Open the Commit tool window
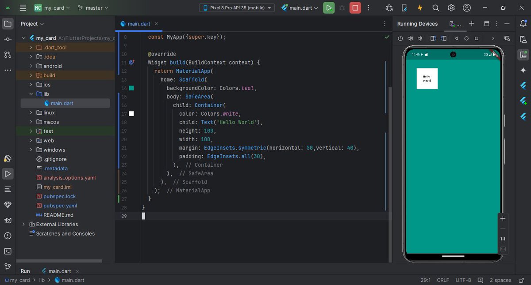 tap(8, 39)
